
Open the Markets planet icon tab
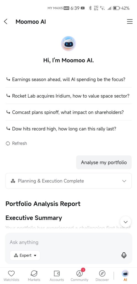[34, 276]
